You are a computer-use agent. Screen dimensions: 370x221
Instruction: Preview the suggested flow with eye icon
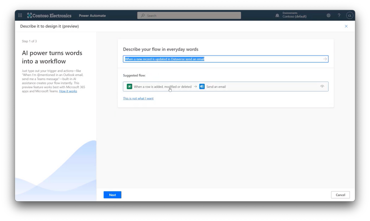click(x=322, y=86)
